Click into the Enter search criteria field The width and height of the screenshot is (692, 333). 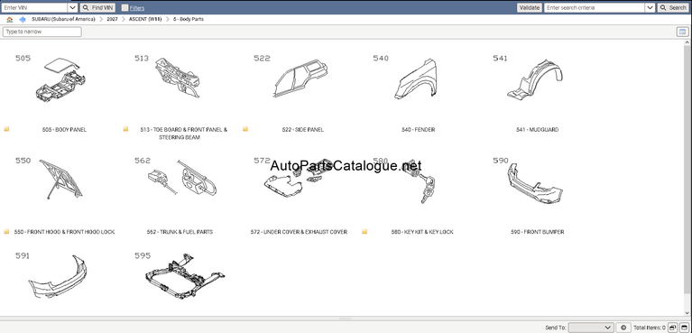[595, 7]
